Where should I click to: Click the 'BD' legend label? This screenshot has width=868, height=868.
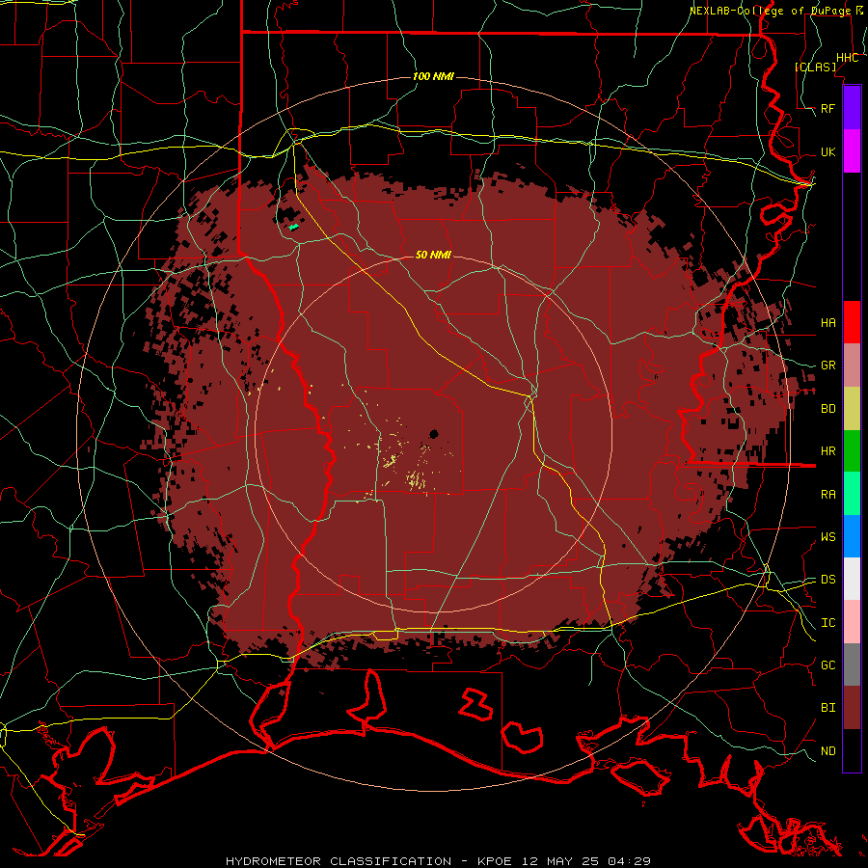click(828, 409)
